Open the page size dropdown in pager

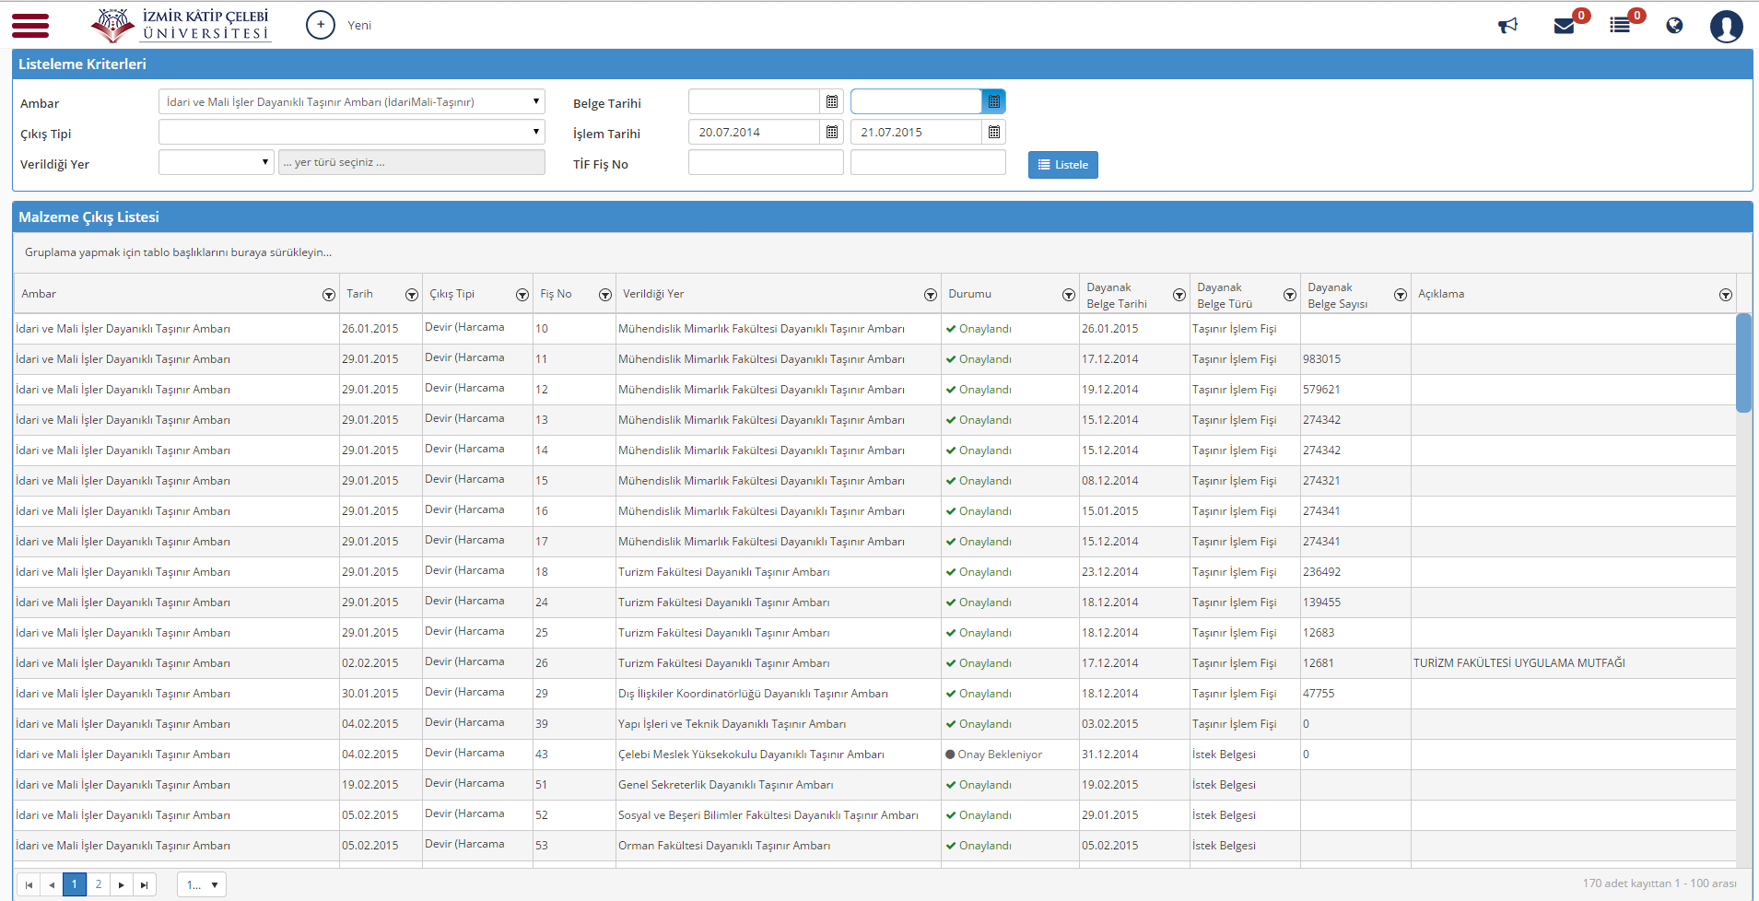pyautogui.click(x=202, y=884)
